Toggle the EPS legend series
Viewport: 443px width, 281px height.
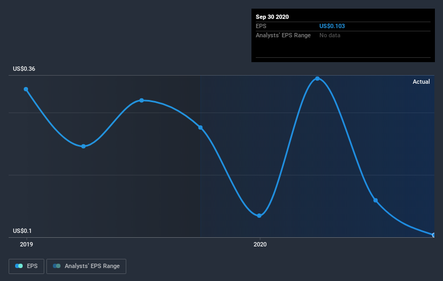tap(26, 266)
